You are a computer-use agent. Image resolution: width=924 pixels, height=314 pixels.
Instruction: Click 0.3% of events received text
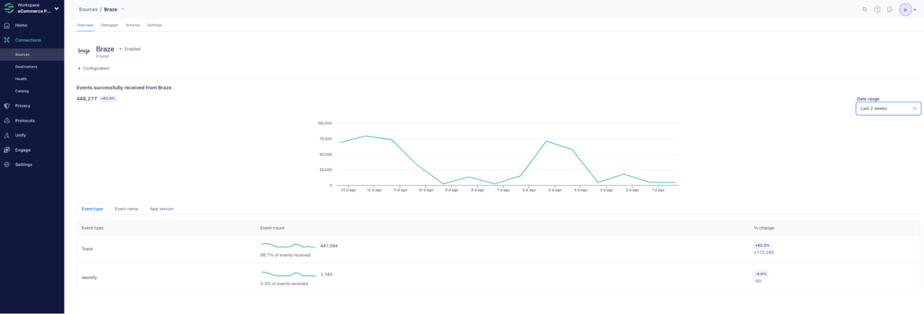point(284,284)
